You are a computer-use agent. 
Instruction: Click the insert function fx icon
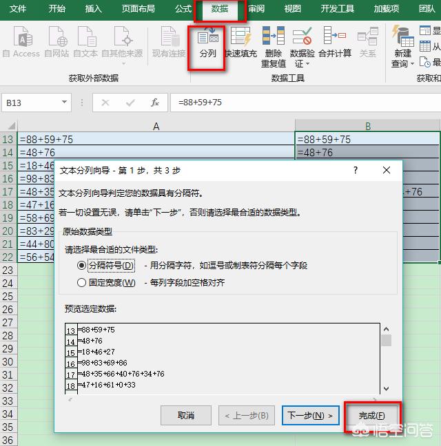pyautogui.click(x=155, y=103)
